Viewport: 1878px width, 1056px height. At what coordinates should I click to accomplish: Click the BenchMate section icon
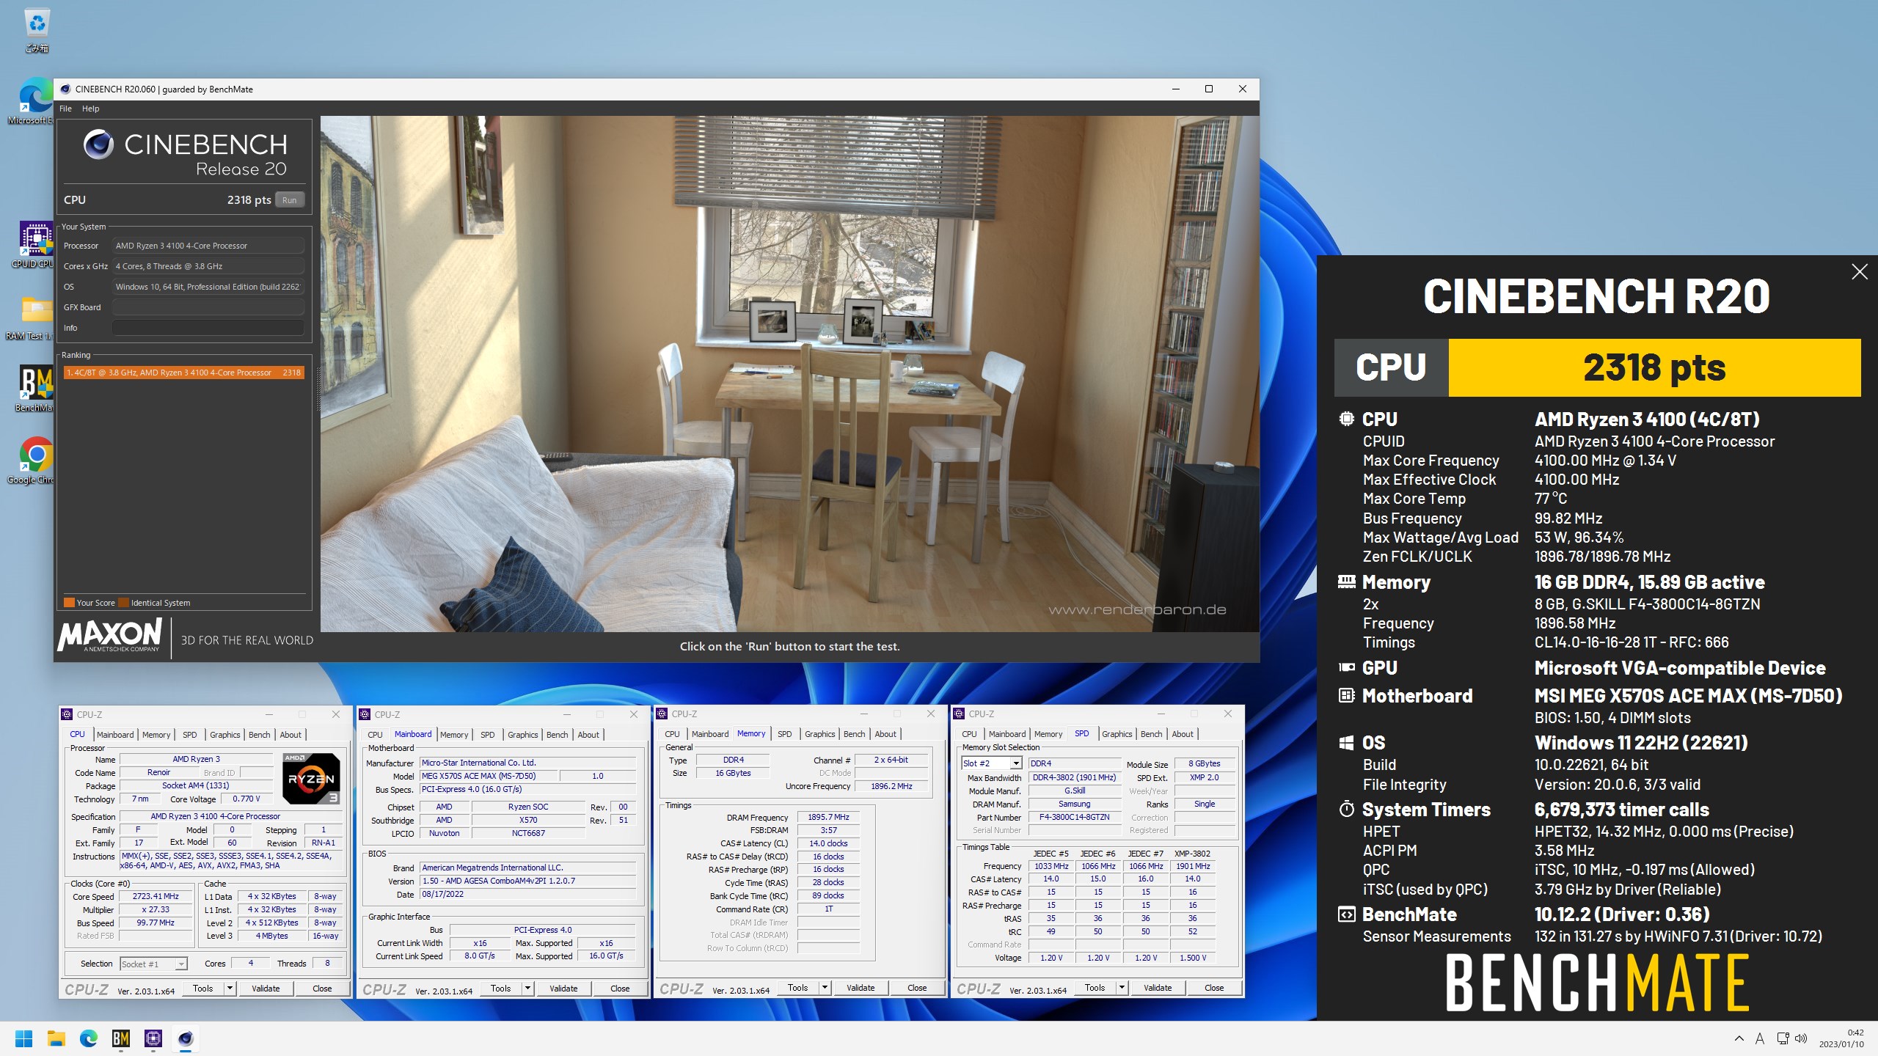[1346, 914]
